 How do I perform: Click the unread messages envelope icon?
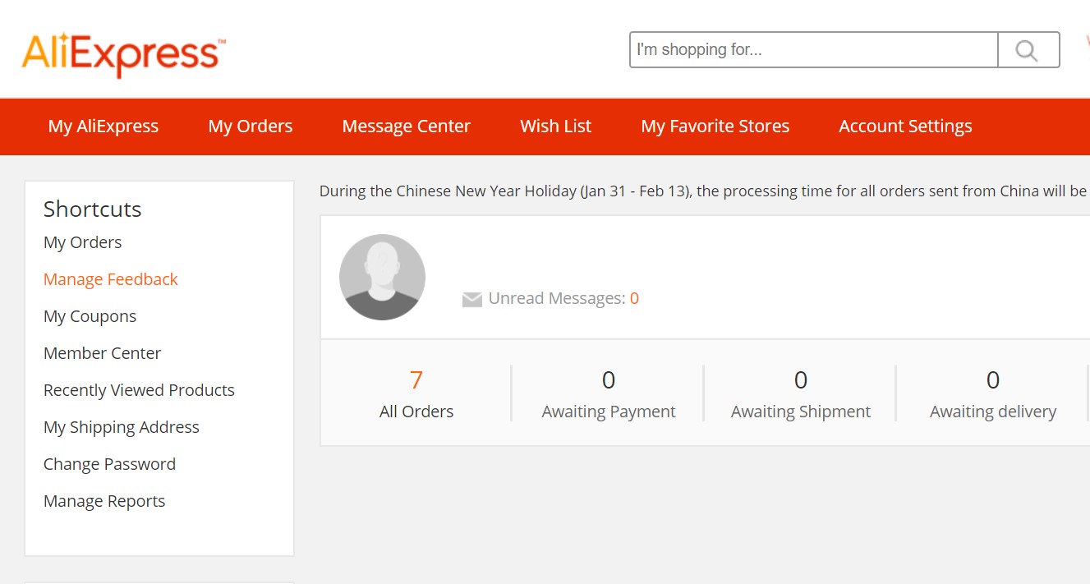pos(471,300)
